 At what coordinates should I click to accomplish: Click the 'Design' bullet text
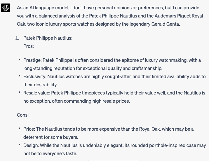point(115,149)
